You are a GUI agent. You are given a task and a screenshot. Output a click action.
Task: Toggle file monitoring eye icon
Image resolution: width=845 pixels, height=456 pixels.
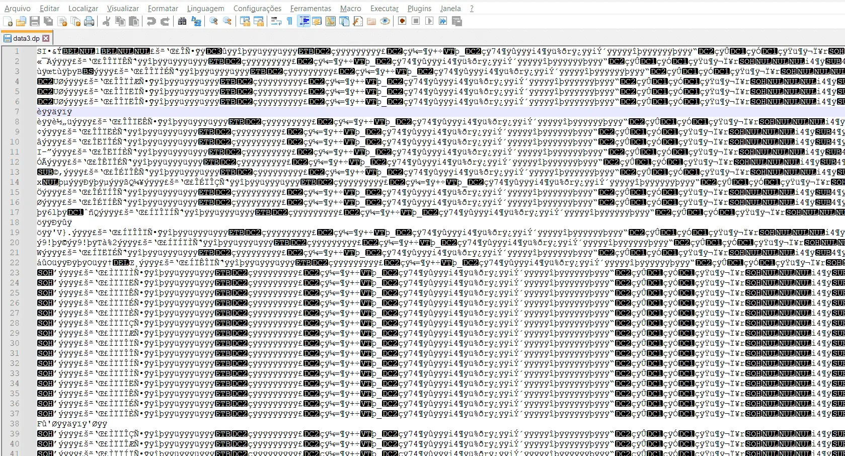pos(385,21)
